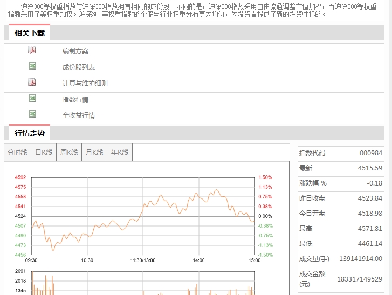This screenshot has height=295, width=392.
Task: Click the 14:00 time axis label
Action: [x=199, y=260]
